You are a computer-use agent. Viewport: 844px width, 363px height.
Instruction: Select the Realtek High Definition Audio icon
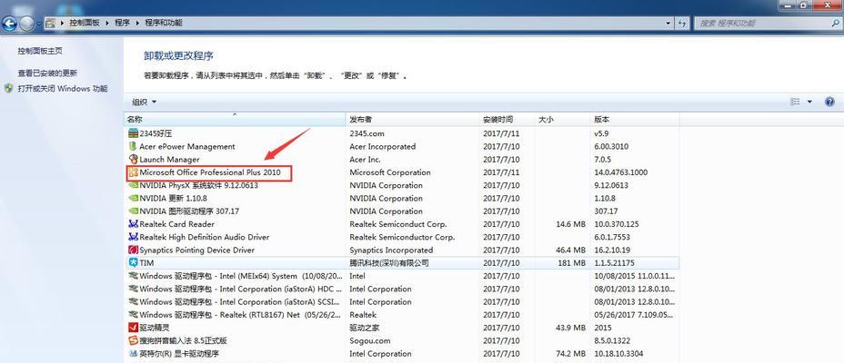pos(133,237)
